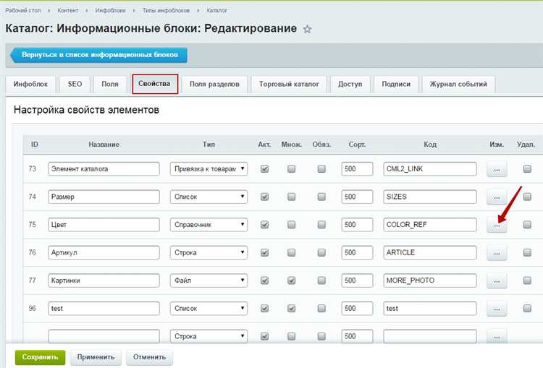Open edit dialog for CML2_LINK property

[x=497, y=169]
